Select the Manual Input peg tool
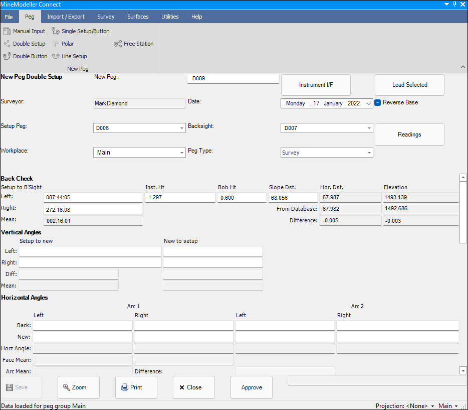 [x=25, y=31]
